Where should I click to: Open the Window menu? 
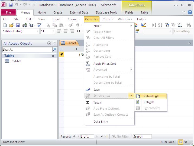tap(125, 19)
